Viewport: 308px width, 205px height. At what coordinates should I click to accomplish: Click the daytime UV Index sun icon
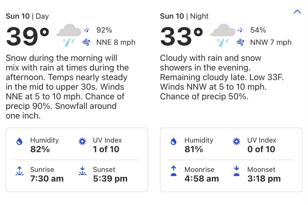pos(82,142)
